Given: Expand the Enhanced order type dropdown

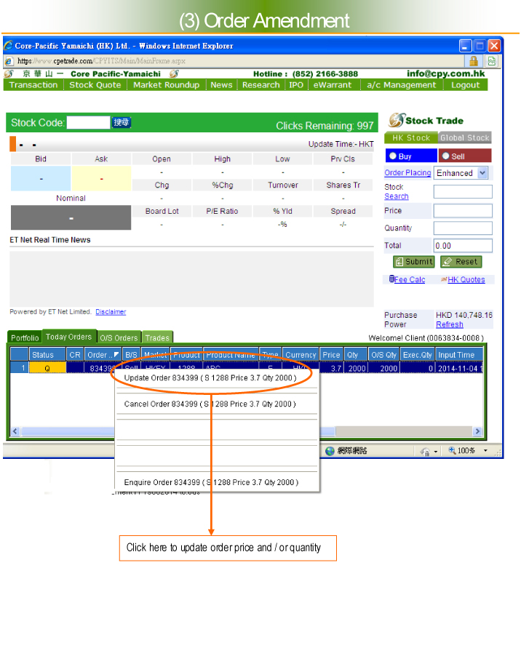Looking at the screenshot, I should tap(482, 173).
